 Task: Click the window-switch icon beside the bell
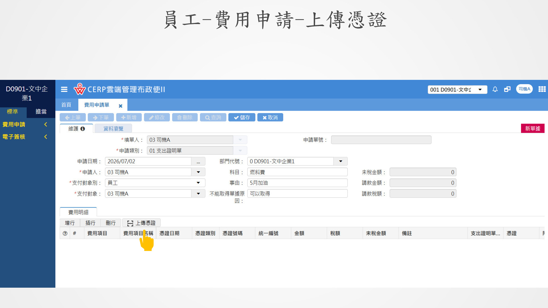click(x=507, y=89)
